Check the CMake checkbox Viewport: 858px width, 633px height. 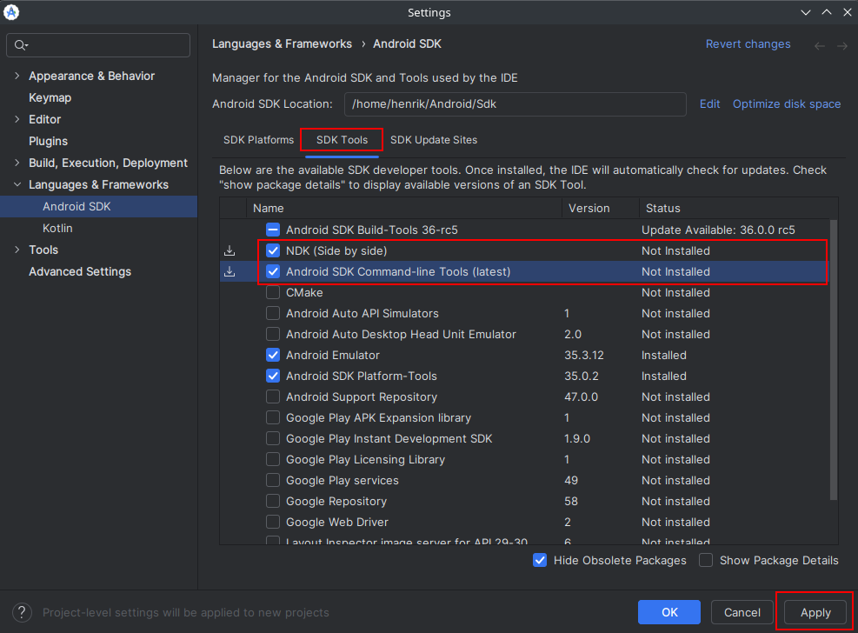click(x=273, y=292)
